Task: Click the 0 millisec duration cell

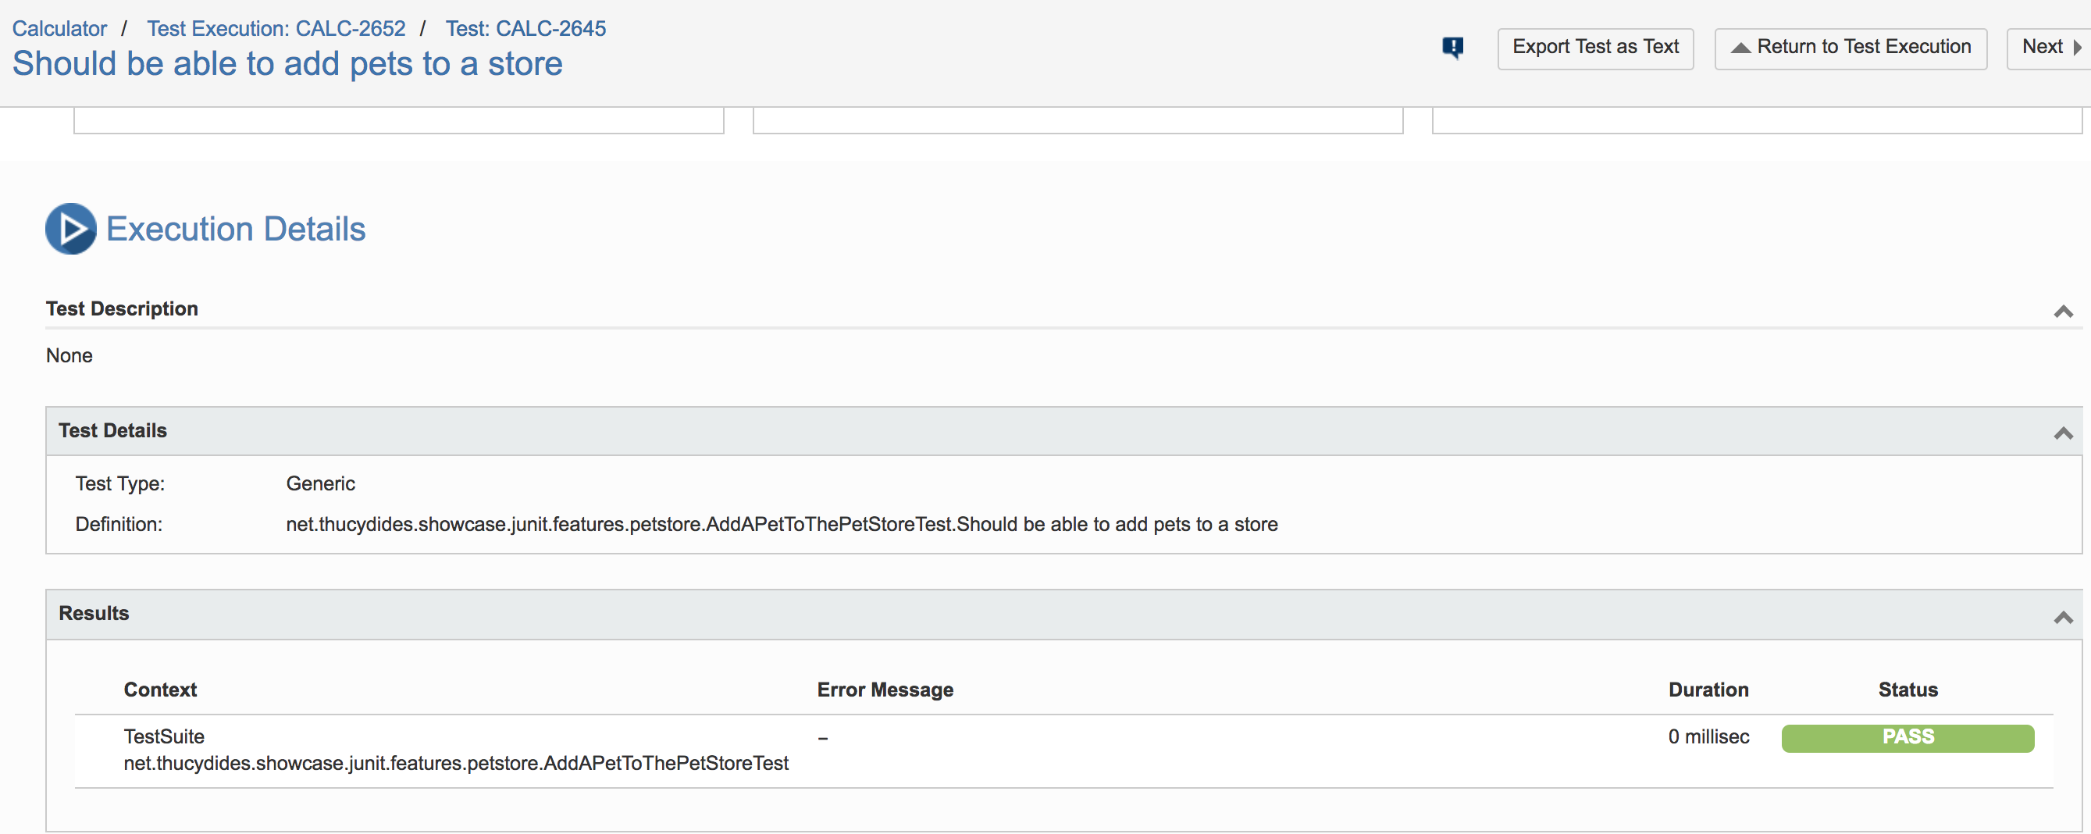Action: (x=1708, y=736)
